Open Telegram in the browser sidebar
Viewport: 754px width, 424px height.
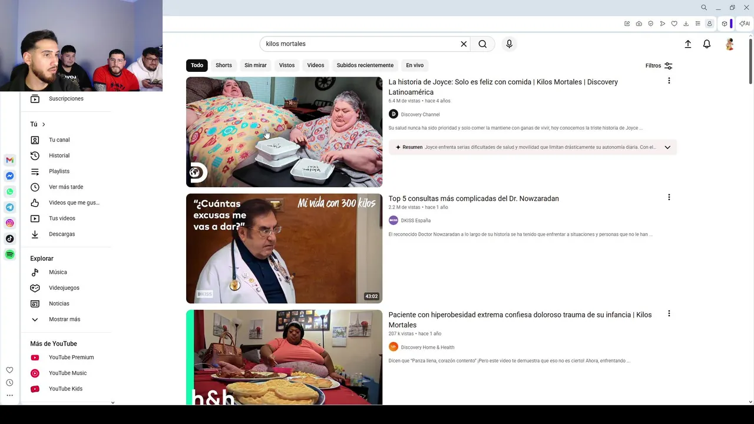9,207
